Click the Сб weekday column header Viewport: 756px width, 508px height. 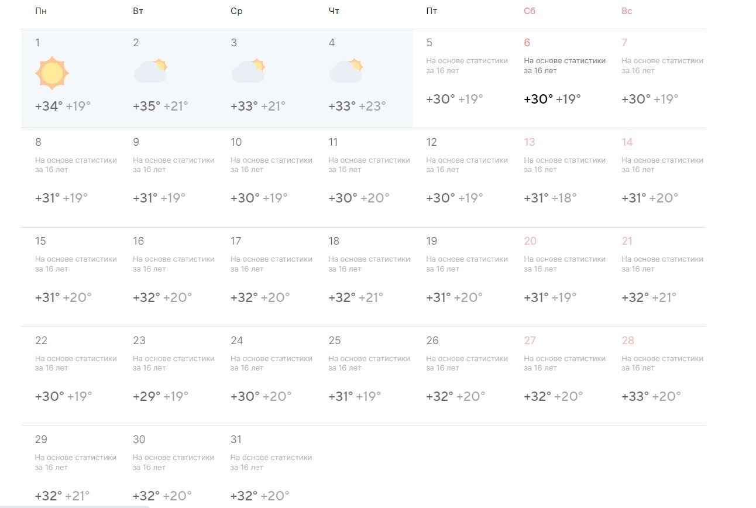[x=530, y=11]
